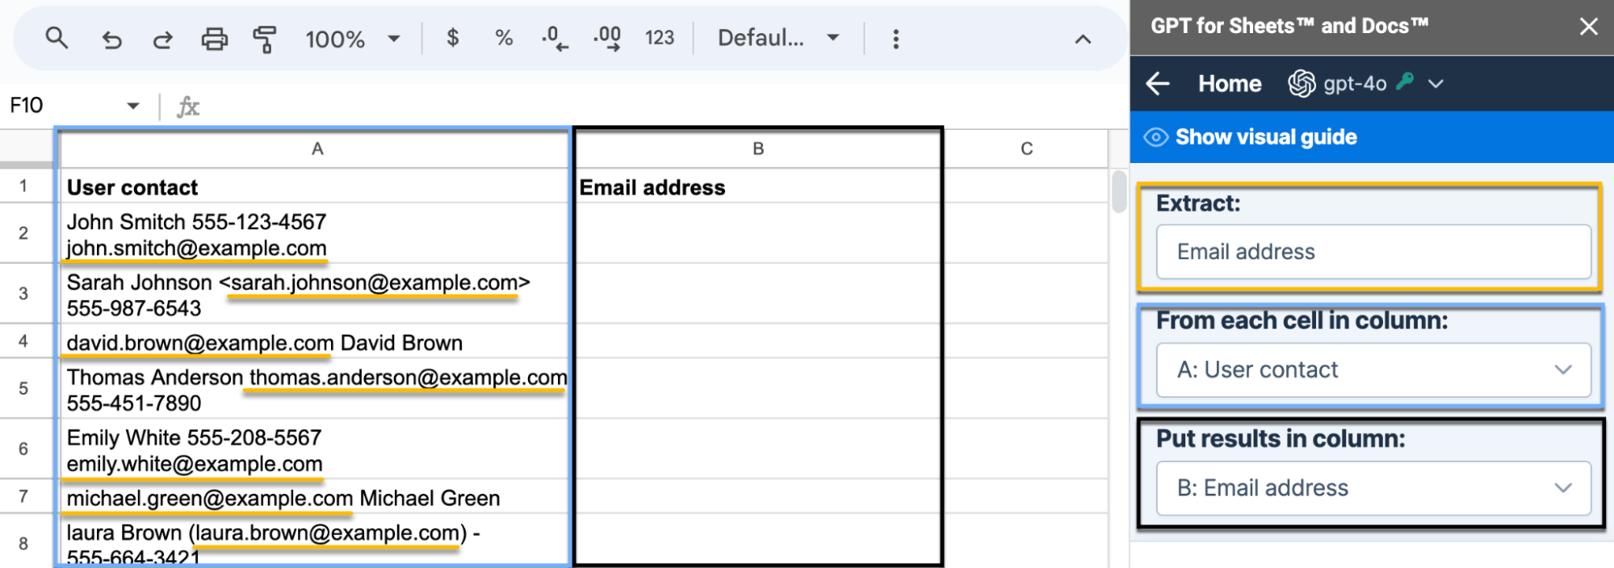Screen dimensions: 1614x568
Task: Format as percent
Action: (504, 38)
